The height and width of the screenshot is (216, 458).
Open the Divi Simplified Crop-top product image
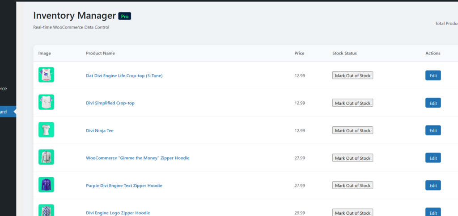[x=46, y=102]
